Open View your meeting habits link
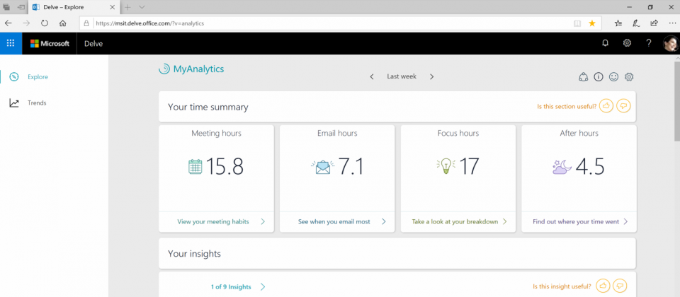Image resolution: width=680 pixels, height=297 pixels. (x=213, y=221)
